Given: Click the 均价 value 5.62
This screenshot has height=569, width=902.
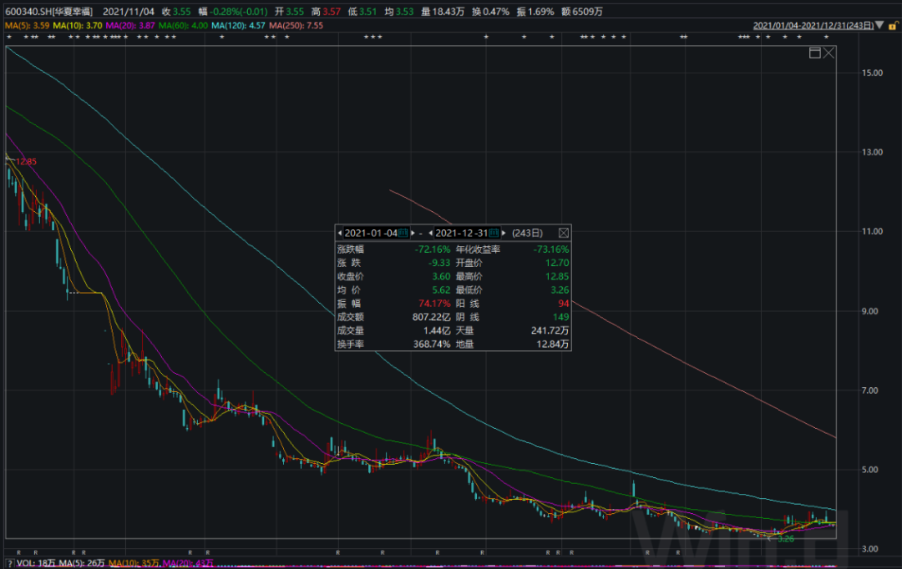Looking at the screenshot, I should tap(442, 290).
